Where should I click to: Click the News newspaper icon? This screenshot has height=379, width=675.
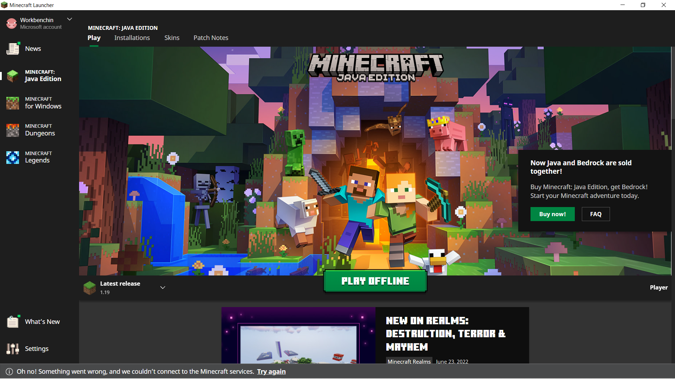click(x=13, y=49)
